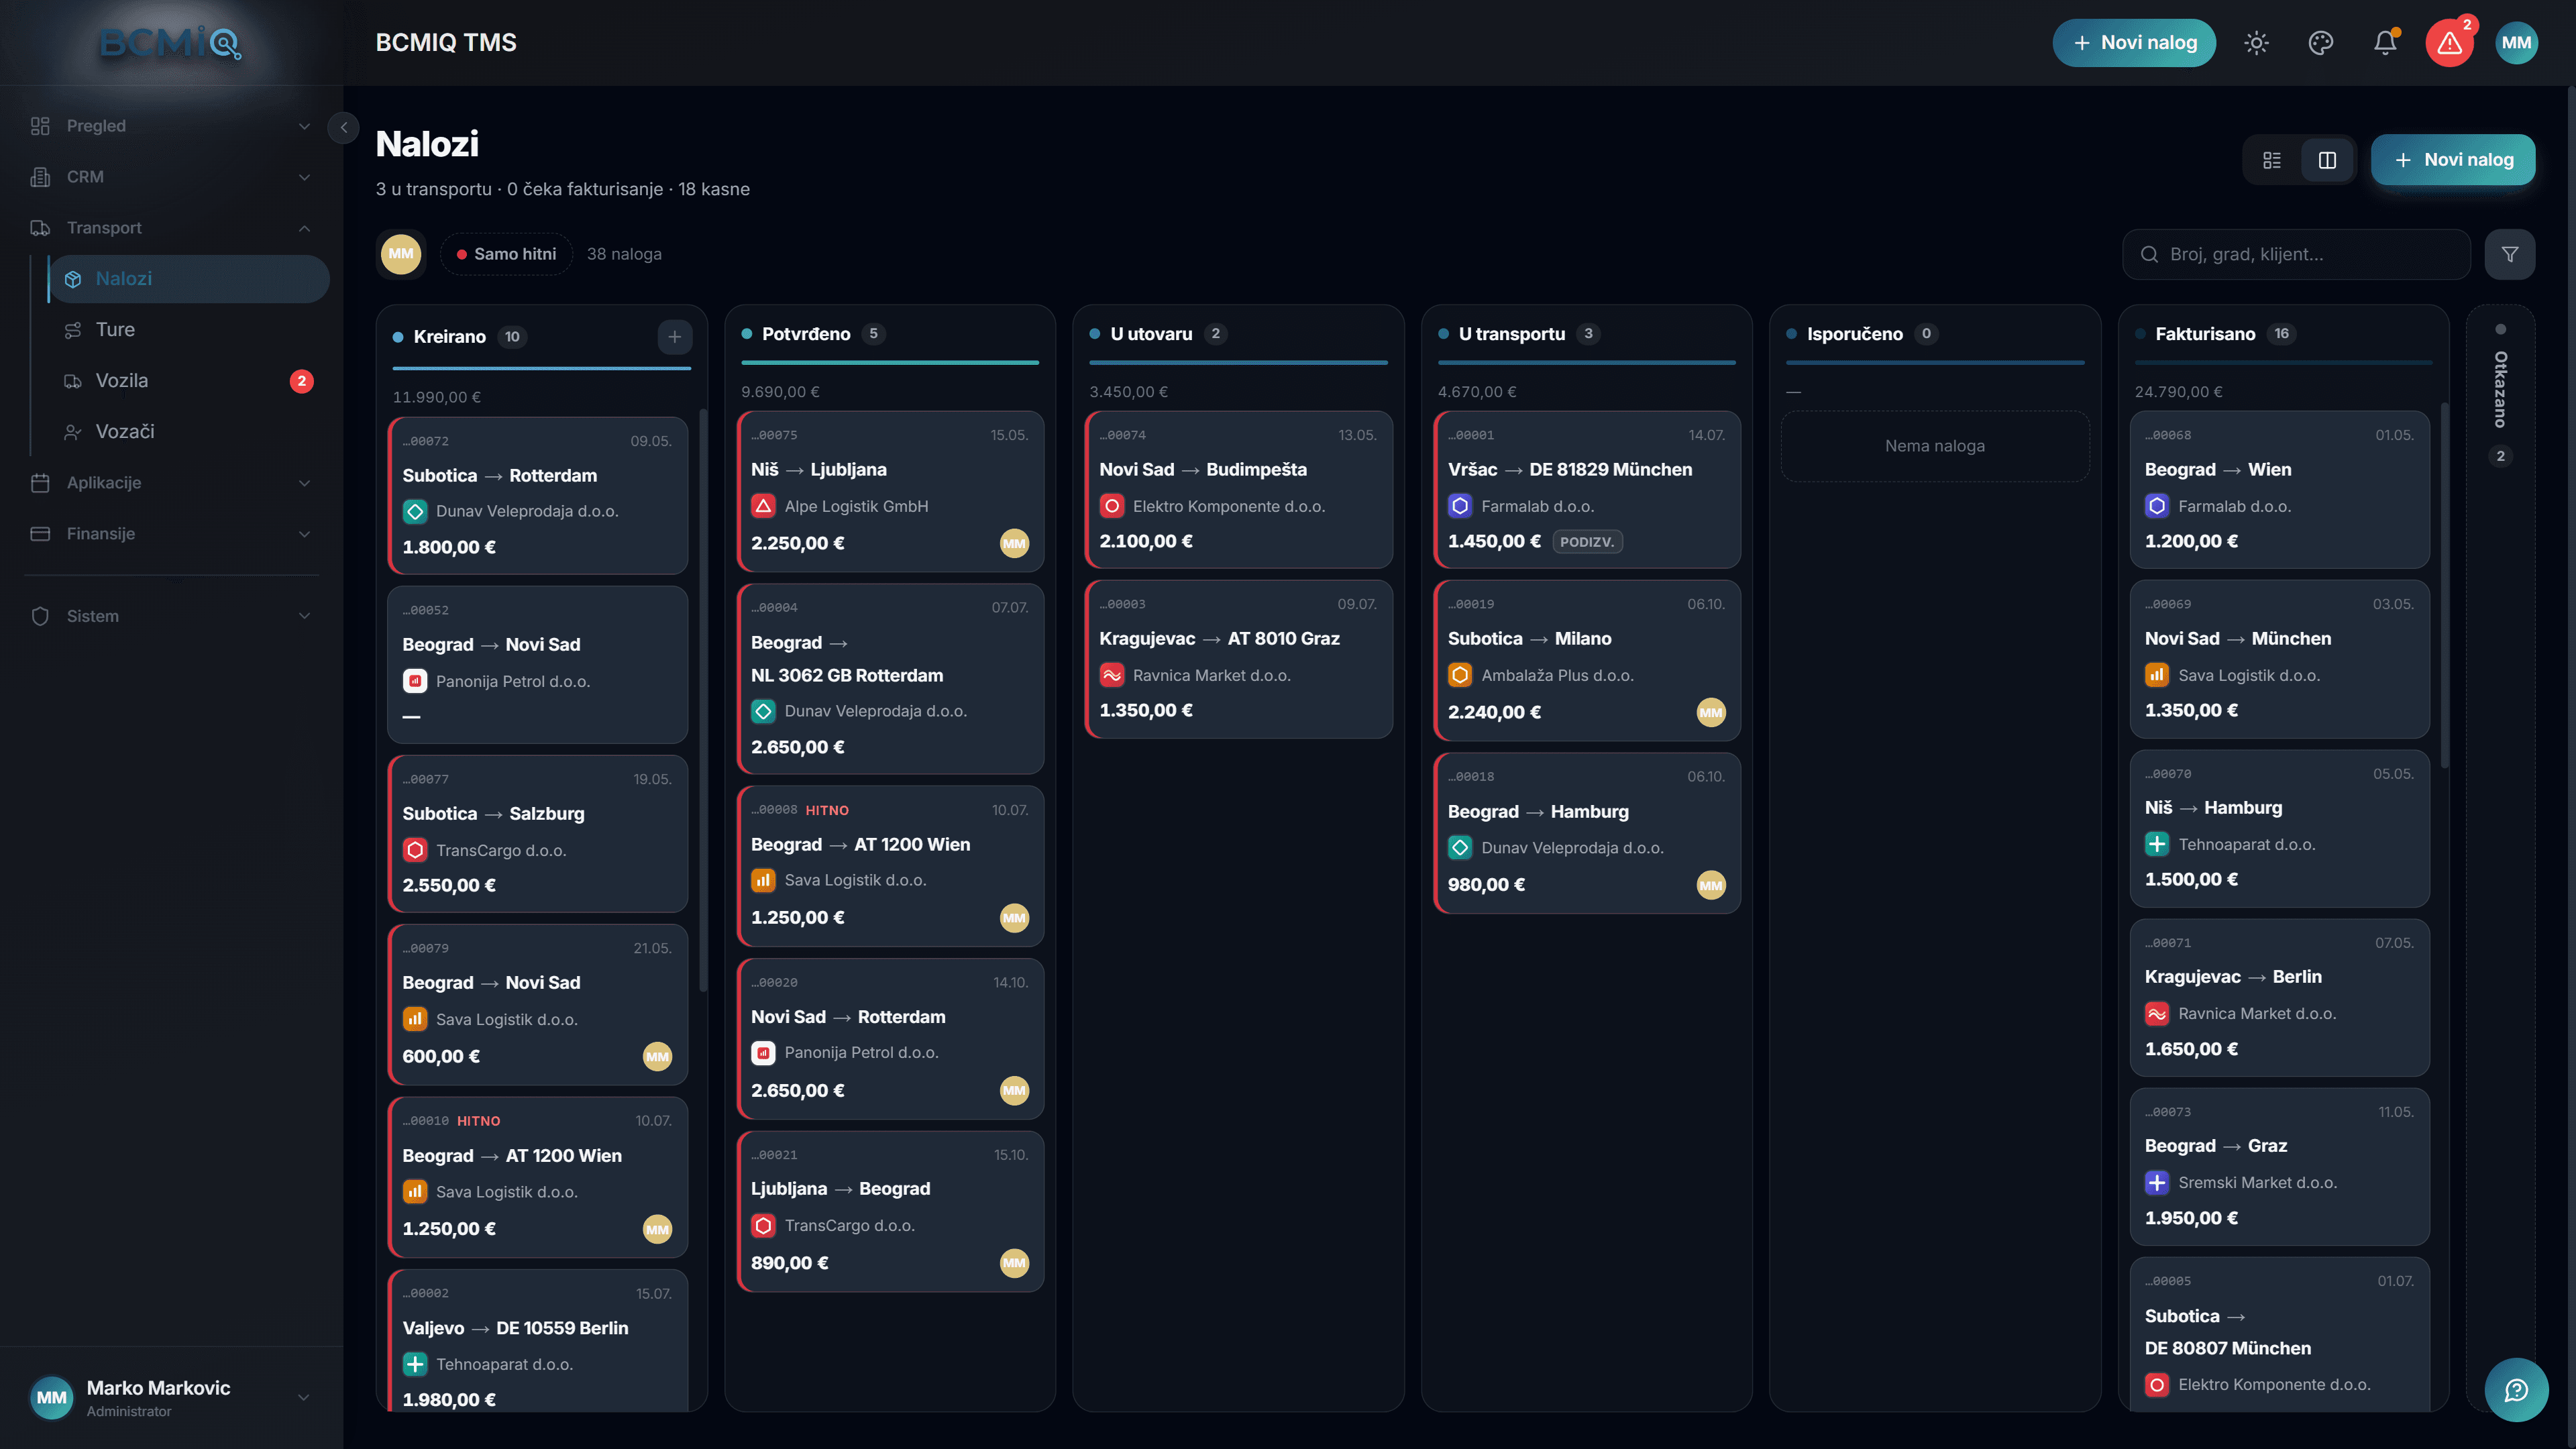This screenshot has height=1449, width=2576.
Task: Click Novi nalog button beside view toggles
Action: (x=2452, y=160)
